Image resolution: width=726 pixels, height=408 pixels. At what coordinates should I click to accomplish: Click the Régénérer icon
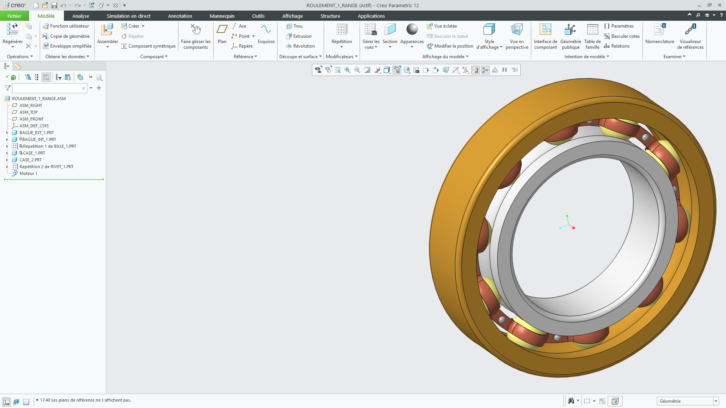pyautogui.click(x=12, y=29)
